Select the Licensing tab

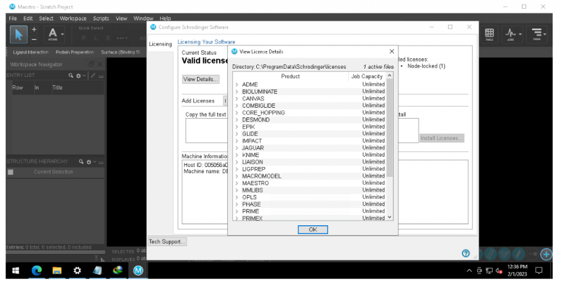(x=160, y=44)
